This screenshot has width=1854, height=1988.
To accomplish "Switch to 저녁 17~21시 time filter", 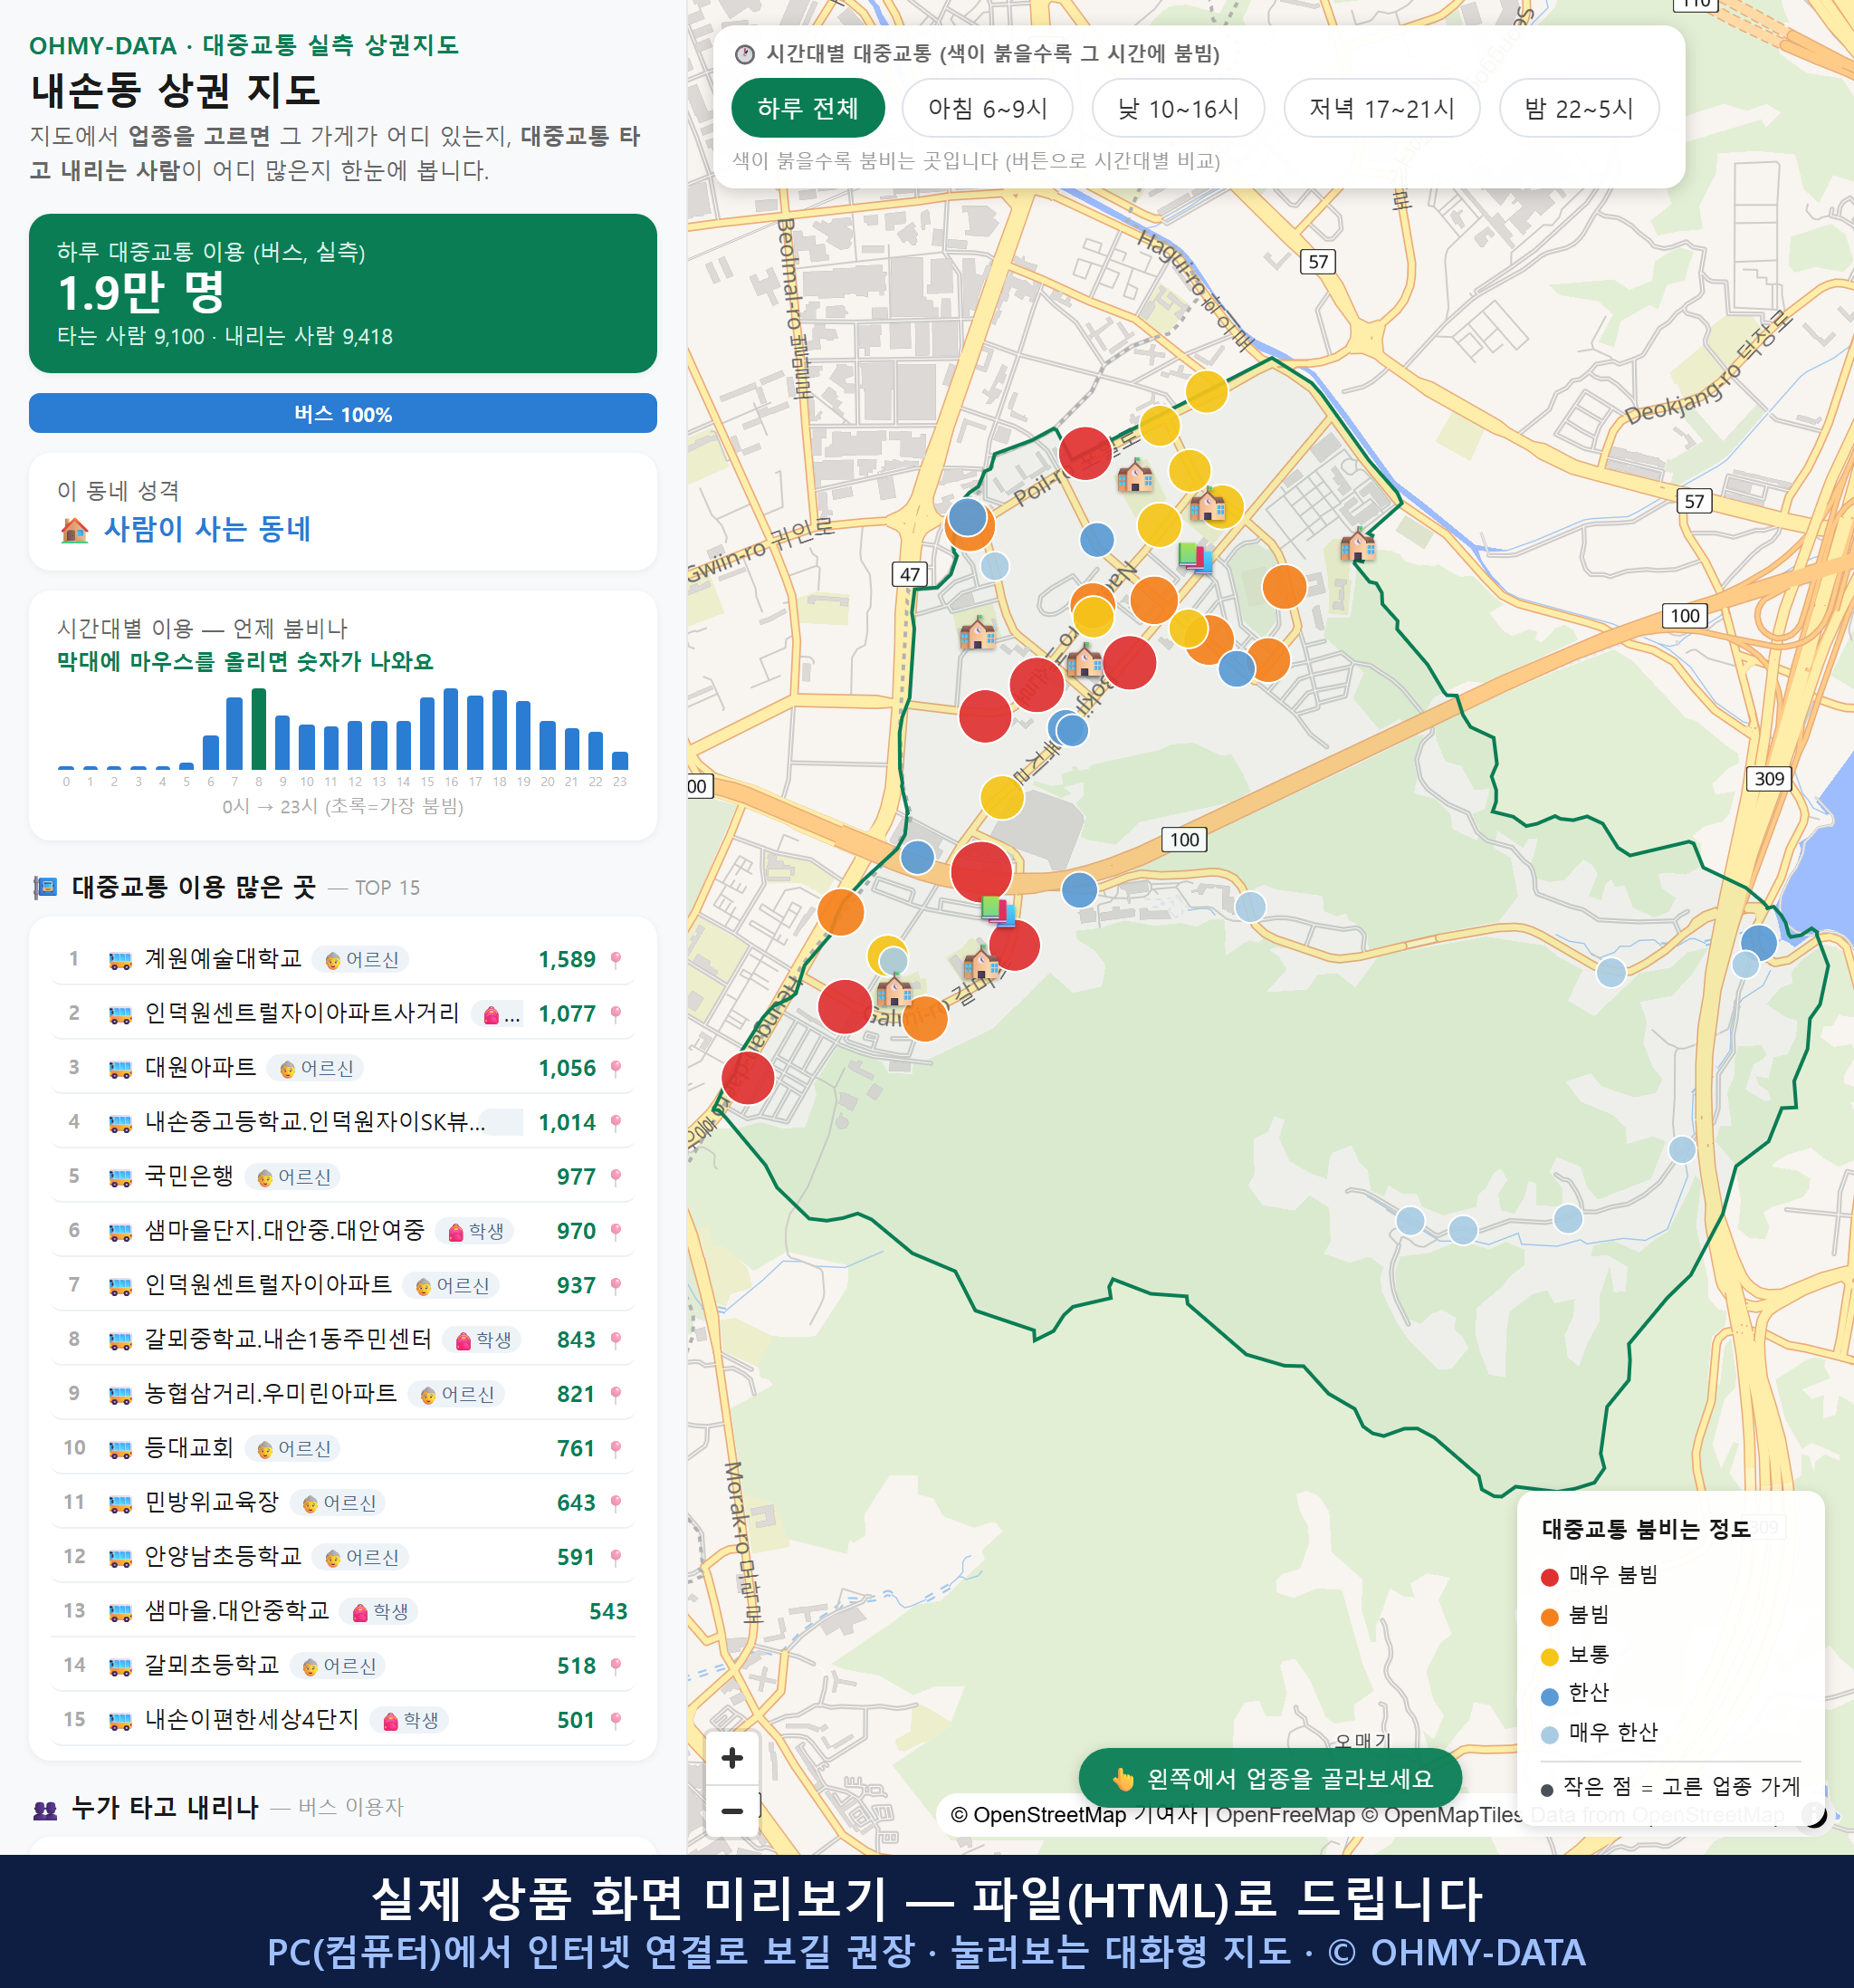I will pyautogui.click(x=1381, y=108).
